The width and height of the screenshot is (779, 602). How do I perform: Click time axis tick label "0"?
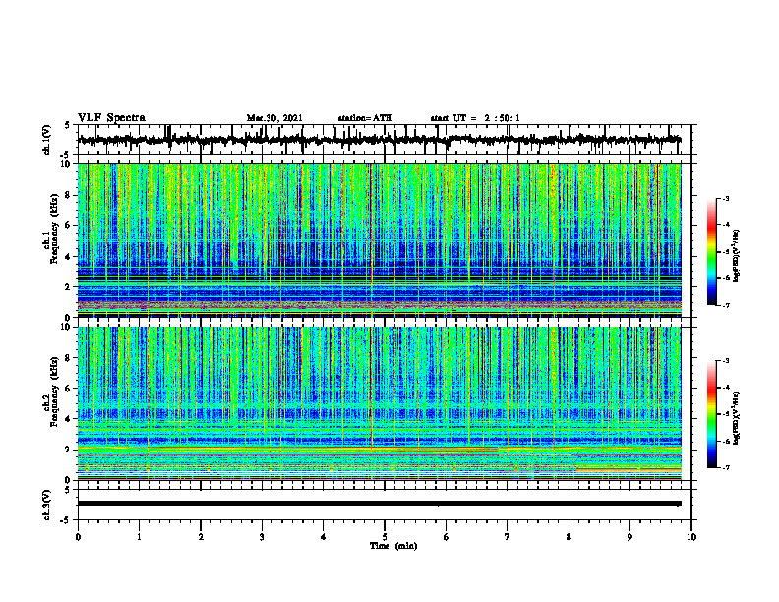tap(78, 537)
